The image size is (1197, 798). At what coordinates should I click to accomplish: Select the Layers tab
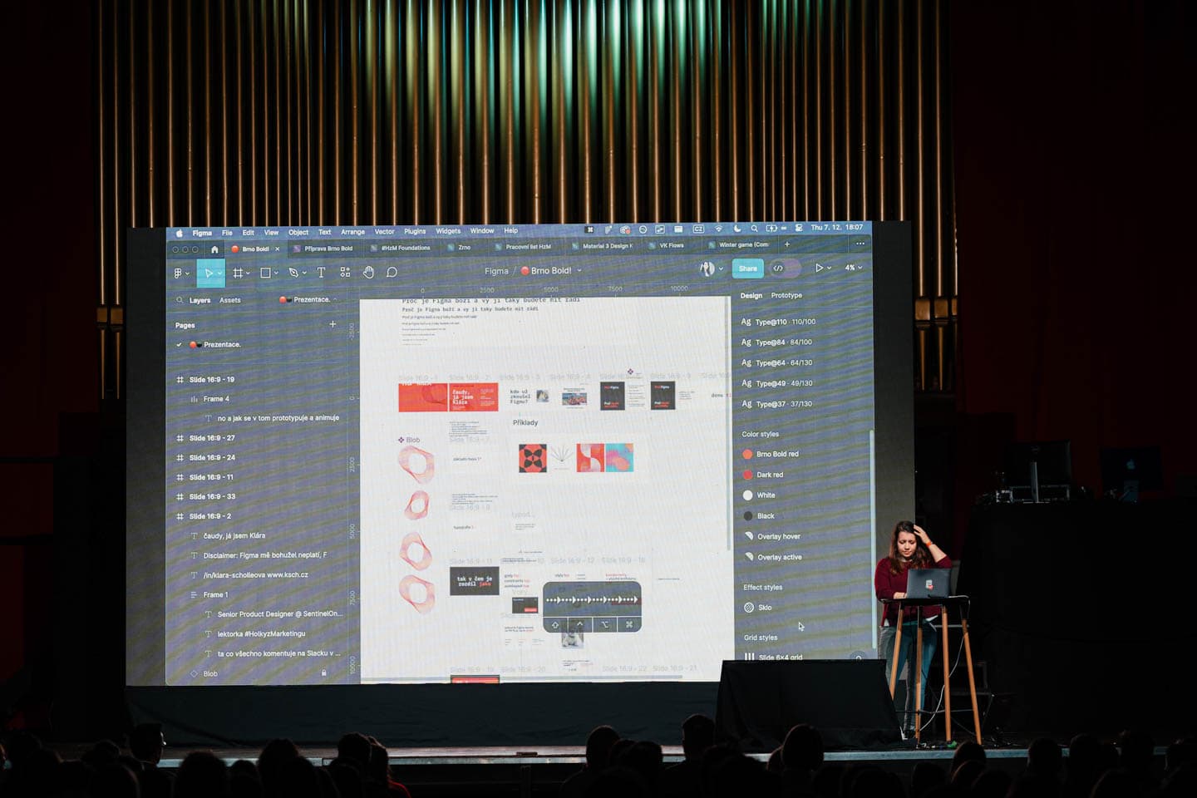pos(199,300)
